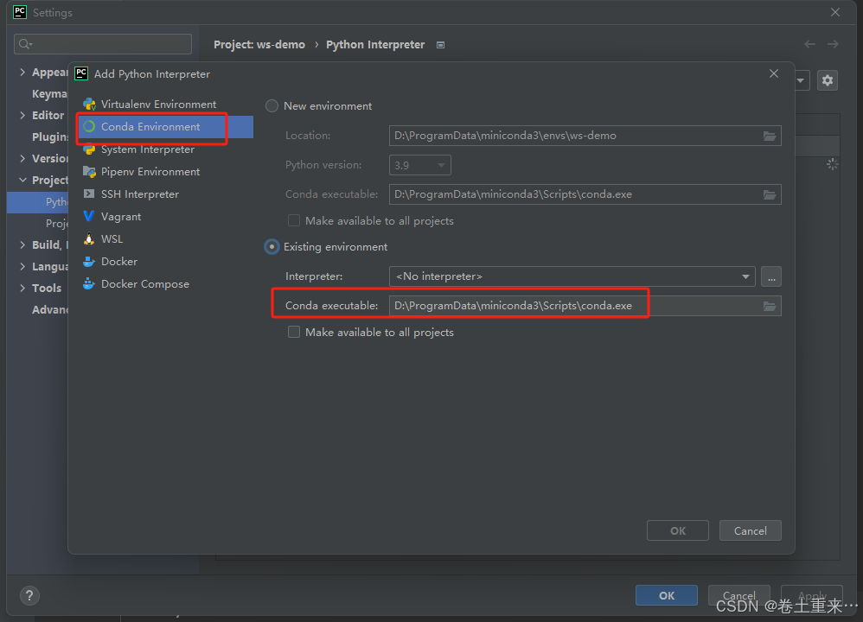The width and height of the screenshot is (863, 622).
Task: Click the Settings search field
Action: point(103,44)
